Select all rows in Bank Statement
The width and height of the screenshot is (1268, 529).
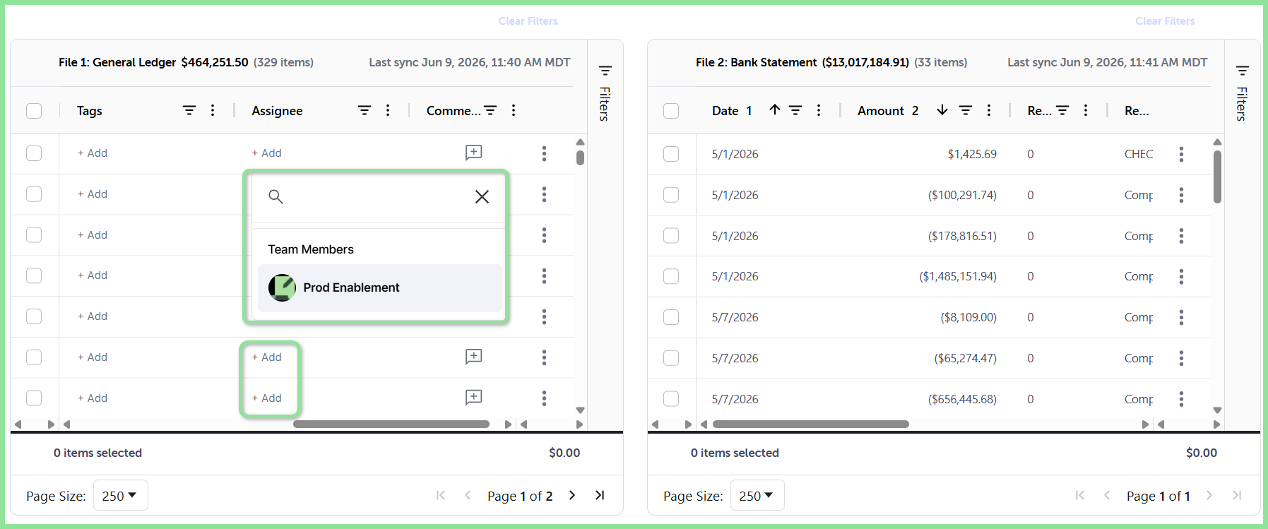[x=671, y=111]
